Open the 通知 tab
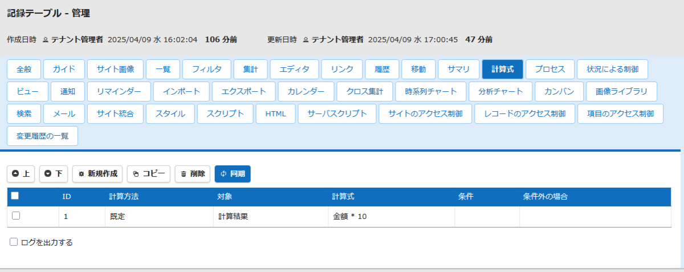The image size is (684, 272). click(x=68, y=91)
